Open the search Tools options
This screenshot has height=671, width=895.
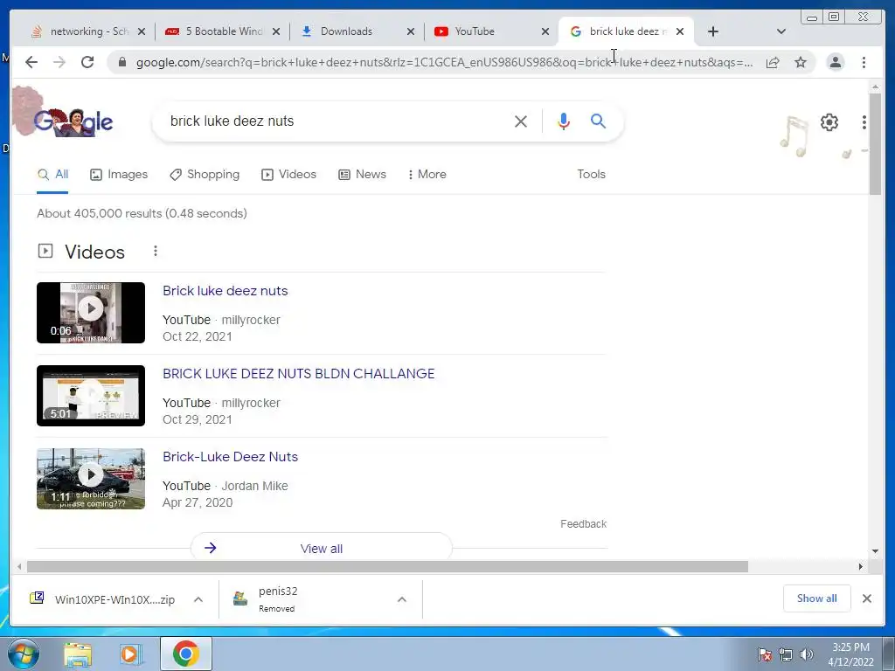coord(591,175)
